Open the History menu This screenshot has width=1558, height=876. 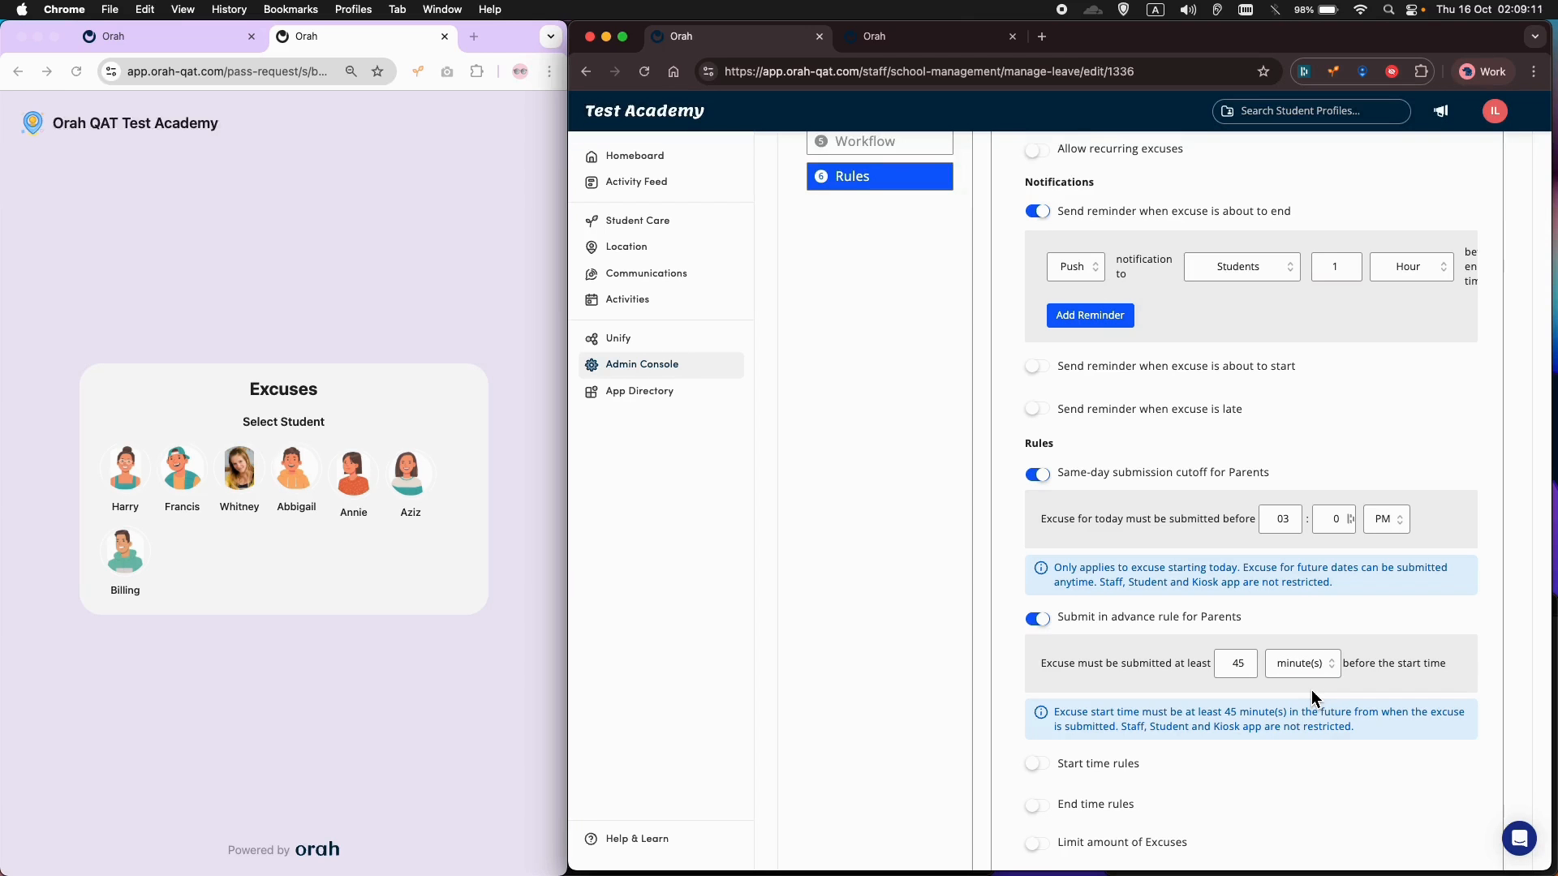tap(229, 10)
